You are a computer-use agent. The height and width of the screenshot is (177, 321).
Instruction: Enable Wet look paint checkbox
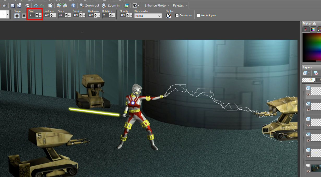coord(198,15)
